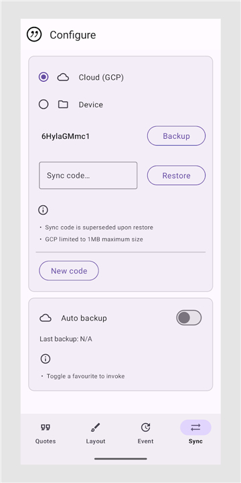The image size is (241, 483).
Task: Open the Event tab
Action: 145,434
